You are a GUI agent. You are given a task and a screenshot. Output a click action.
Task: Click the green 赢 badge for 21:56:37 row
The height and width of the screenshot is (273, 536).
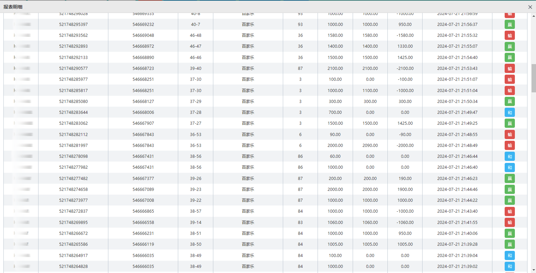tap(509, 25)
